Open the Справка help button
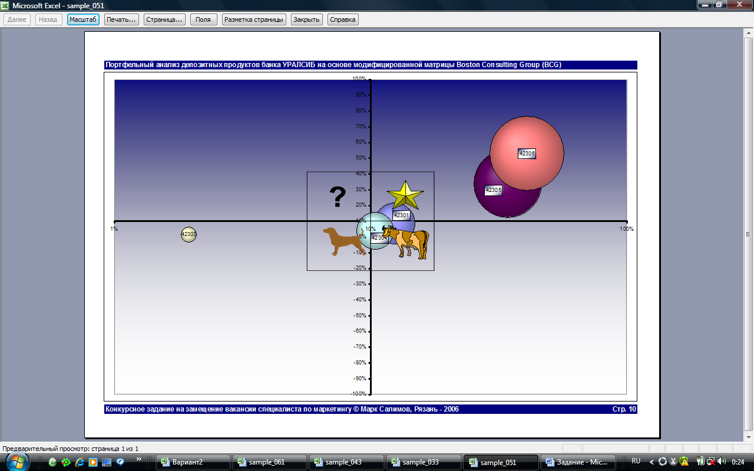The height and width of the screenshot is (471, 754). 343,19
